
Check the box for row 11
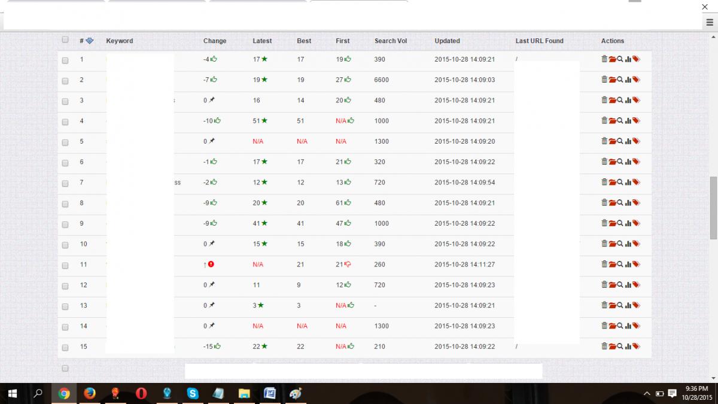[x=65, y=265]
